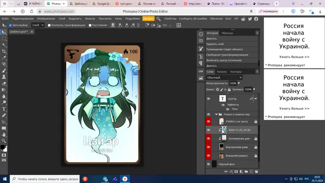Viewport: 325px width, 183px height.
Task: Hide the Чёрный фон layer
Action: (x=208, y=164)
